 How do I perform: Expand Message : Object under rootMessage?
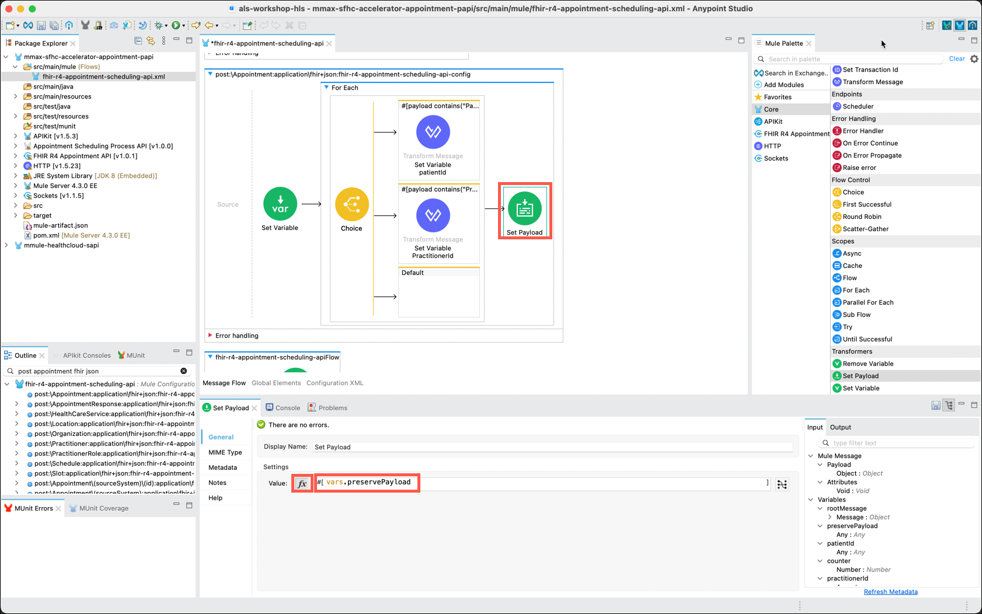830,517
